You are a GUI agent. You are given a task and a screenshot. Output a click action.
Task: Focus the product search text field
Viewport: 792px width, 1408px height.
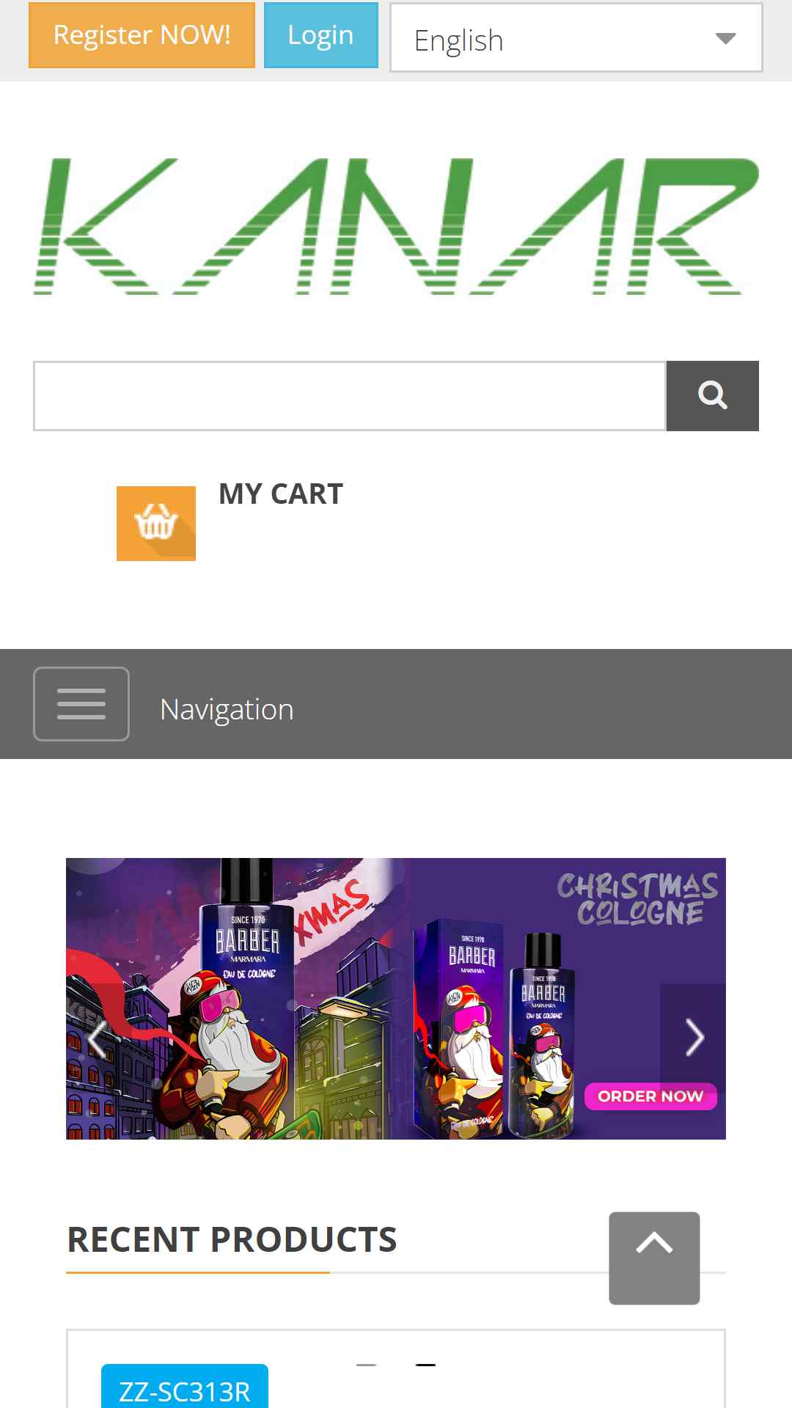point(350,396)
